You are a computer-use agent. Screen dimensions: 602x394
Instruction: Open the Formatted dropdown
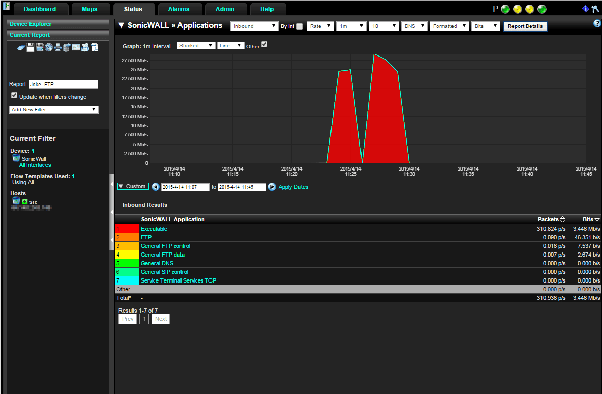point(449,26)
